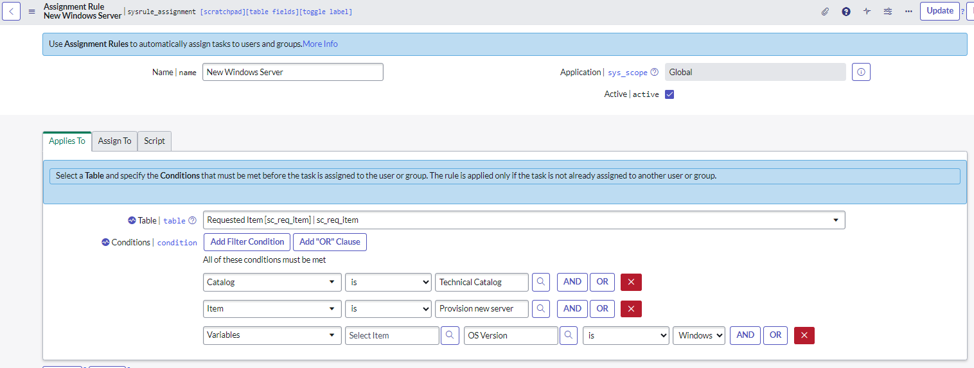Switch to the Script tab
The height and width of the screenshot is (368, 974).
pos(154,141)
